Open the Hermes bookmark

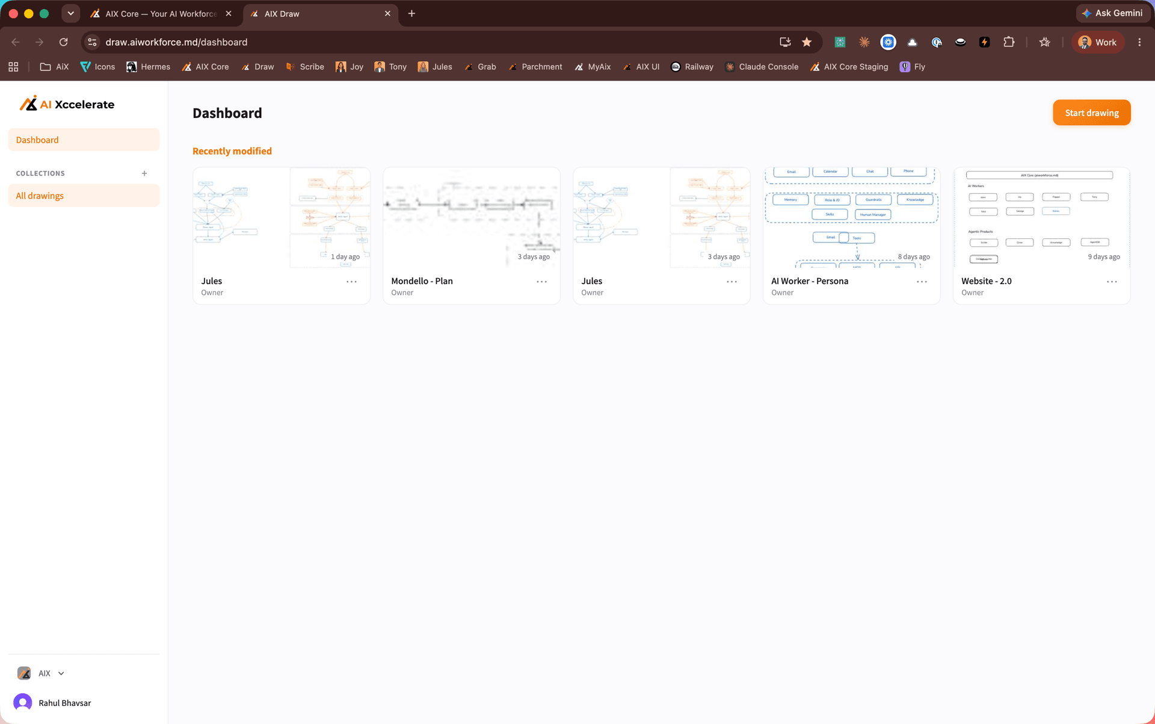coord(148,67)
